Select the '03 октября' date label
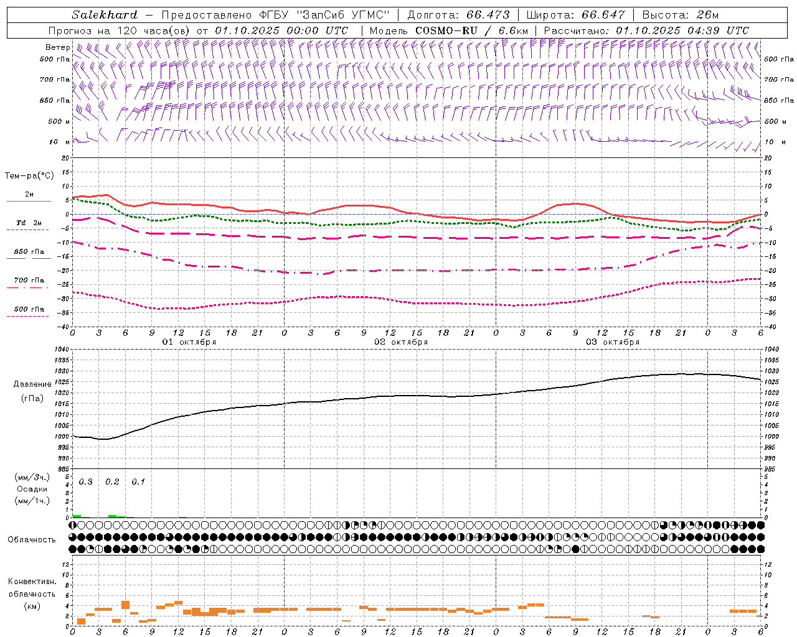The image size is (797, 637). [613, 342]
